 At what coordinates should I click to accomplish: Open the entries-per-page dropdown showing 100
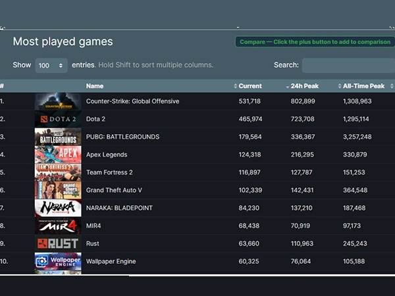(x=51, y=65)
